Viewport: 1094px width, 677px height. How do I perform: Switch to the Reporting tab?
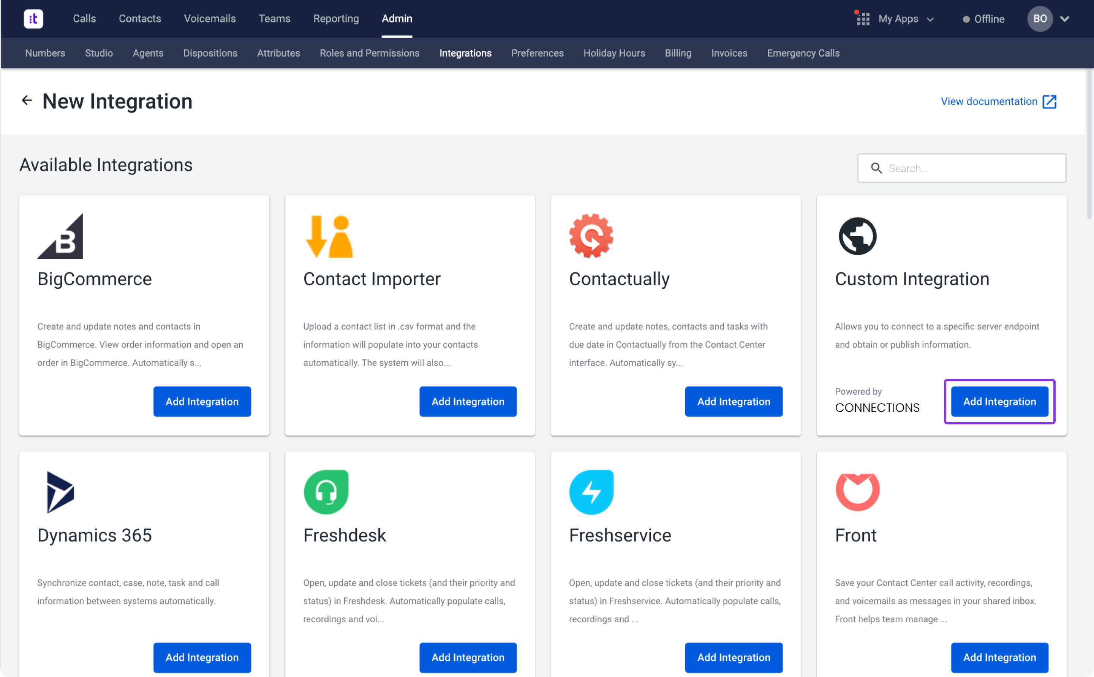click(336, 19)
